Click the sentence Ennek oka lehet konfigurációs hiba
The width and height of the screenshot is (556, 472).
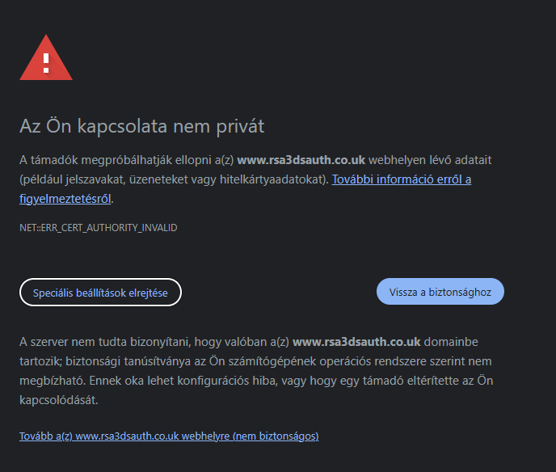[x=183, y=381]
